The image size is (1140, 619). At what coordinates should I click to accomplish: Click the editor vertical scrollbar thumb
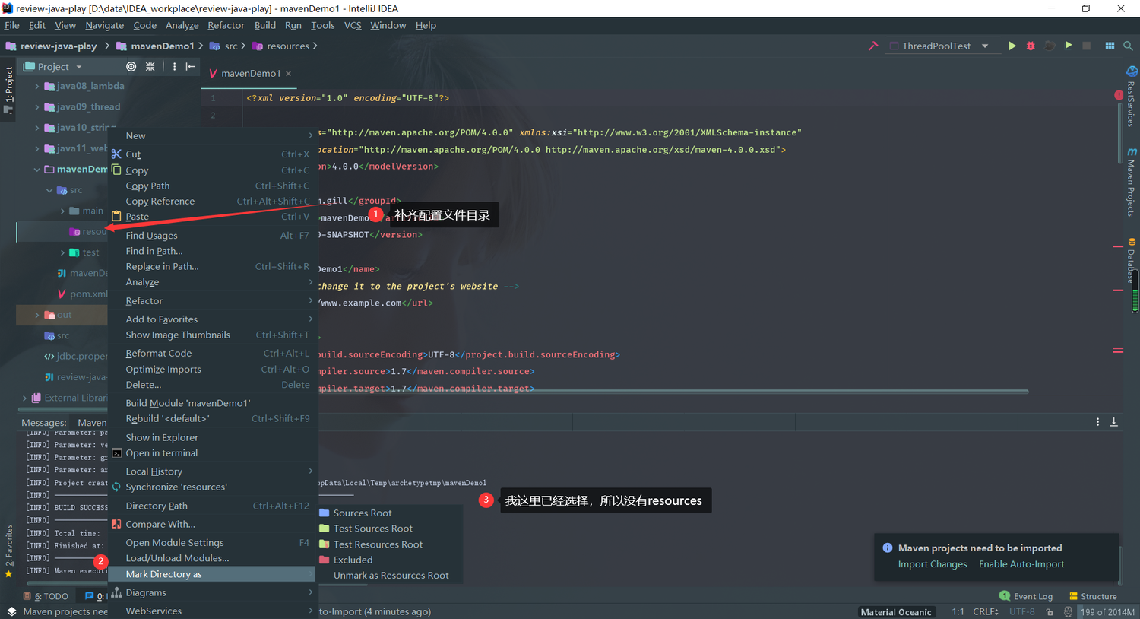point(1119,133)
